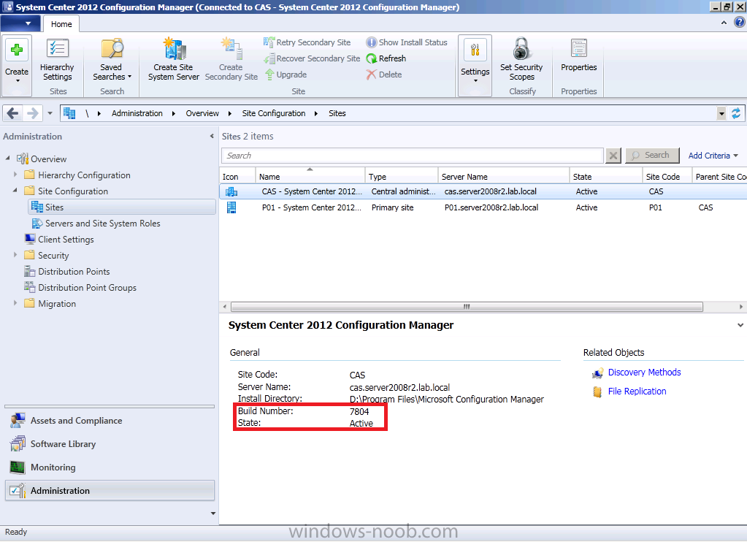Click the Refresh ribbon command
747x542 pixels.
tap(386, 58)
